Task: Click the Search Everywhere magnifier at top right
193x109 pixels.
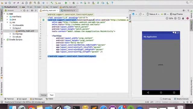Action: click(x=187, y=3)
